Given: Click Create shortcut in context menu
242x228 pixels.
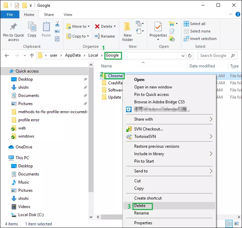Looking at the screenshot, I should click(x=169, y=198).
